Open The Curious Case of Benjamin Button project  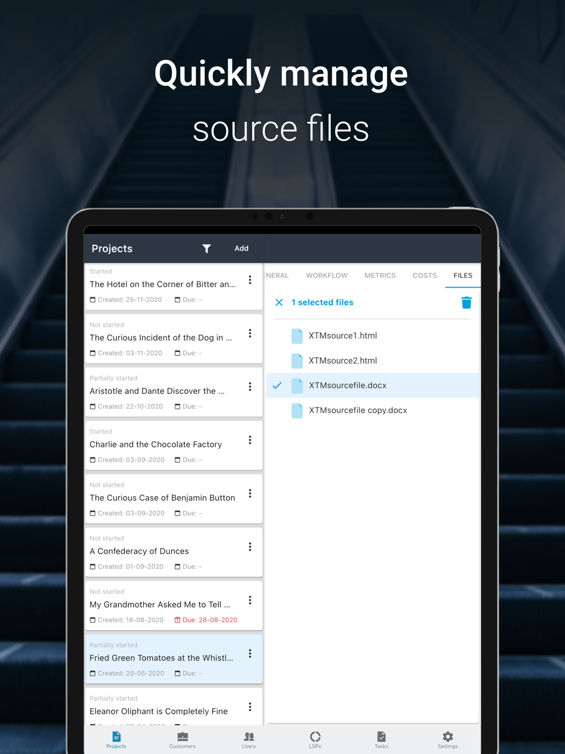tap(173, 499)
